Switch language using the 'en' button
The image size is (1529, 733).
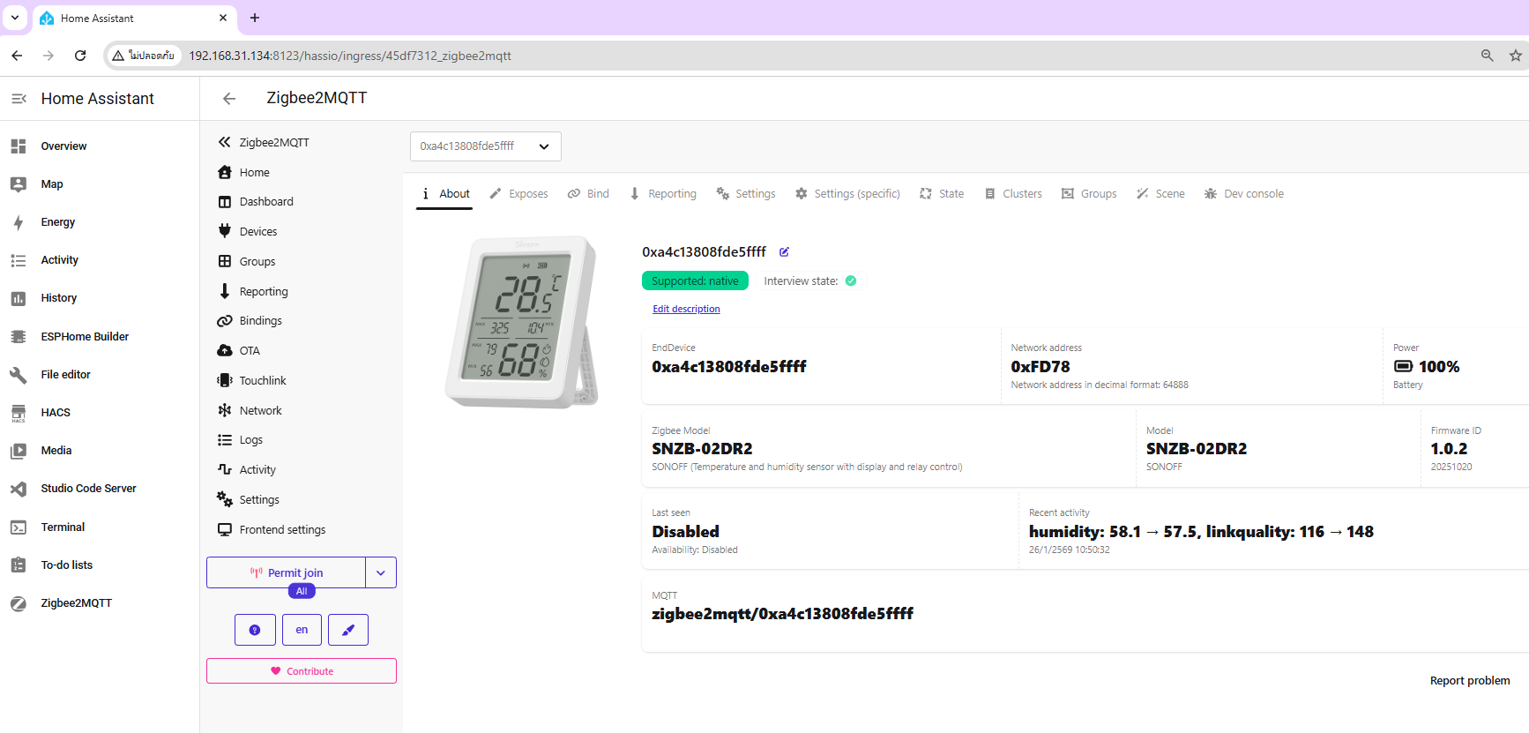point(302,630)
